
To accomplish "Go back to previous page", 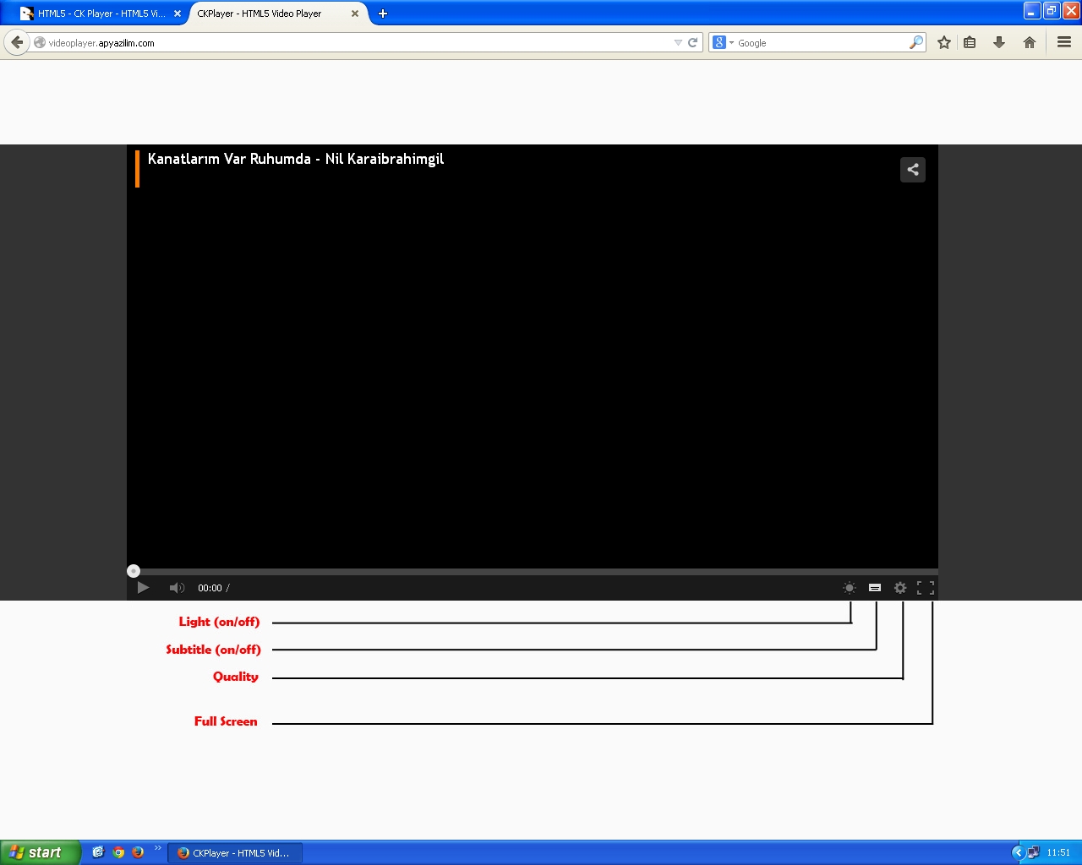I will pyautogui.click(x=17, y=42).
